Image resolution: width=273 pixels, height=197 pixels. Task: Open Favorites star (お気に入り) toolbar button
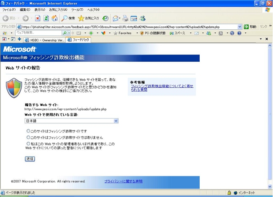pyautogui.click(x=88, y=18)
